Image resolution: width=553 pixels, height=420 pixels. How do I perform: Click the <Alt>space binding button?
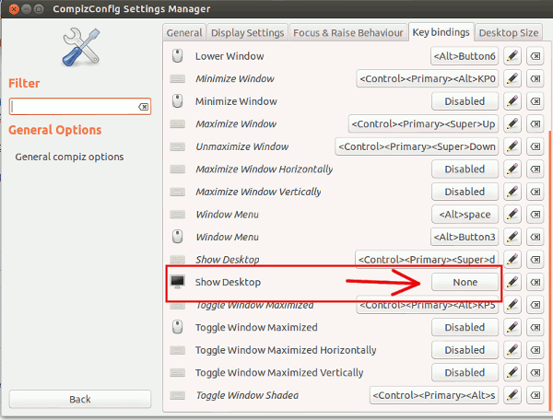pos(465,215)
